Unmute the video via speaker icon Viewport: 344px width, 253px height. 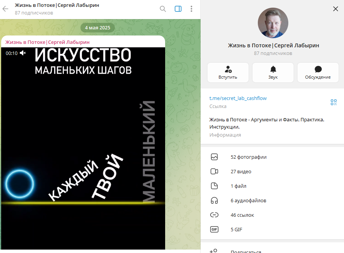tap(23, 53)
